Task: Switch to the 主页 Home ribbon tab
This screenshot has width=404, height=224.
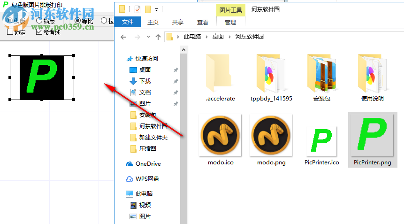Action: coord(153,23)
